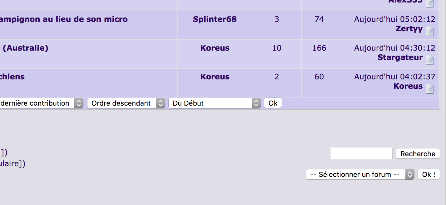The height and width of the screenshot is (205, 446).
Task: Open the Koreus author link in chiens row
Action: tap(215, 77)
